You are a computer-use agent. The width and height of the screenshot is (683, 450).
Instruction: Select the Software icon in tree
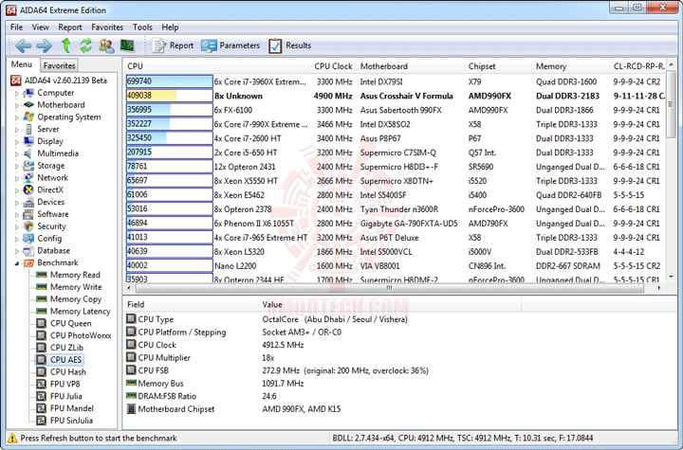click(x=28, y=214)
